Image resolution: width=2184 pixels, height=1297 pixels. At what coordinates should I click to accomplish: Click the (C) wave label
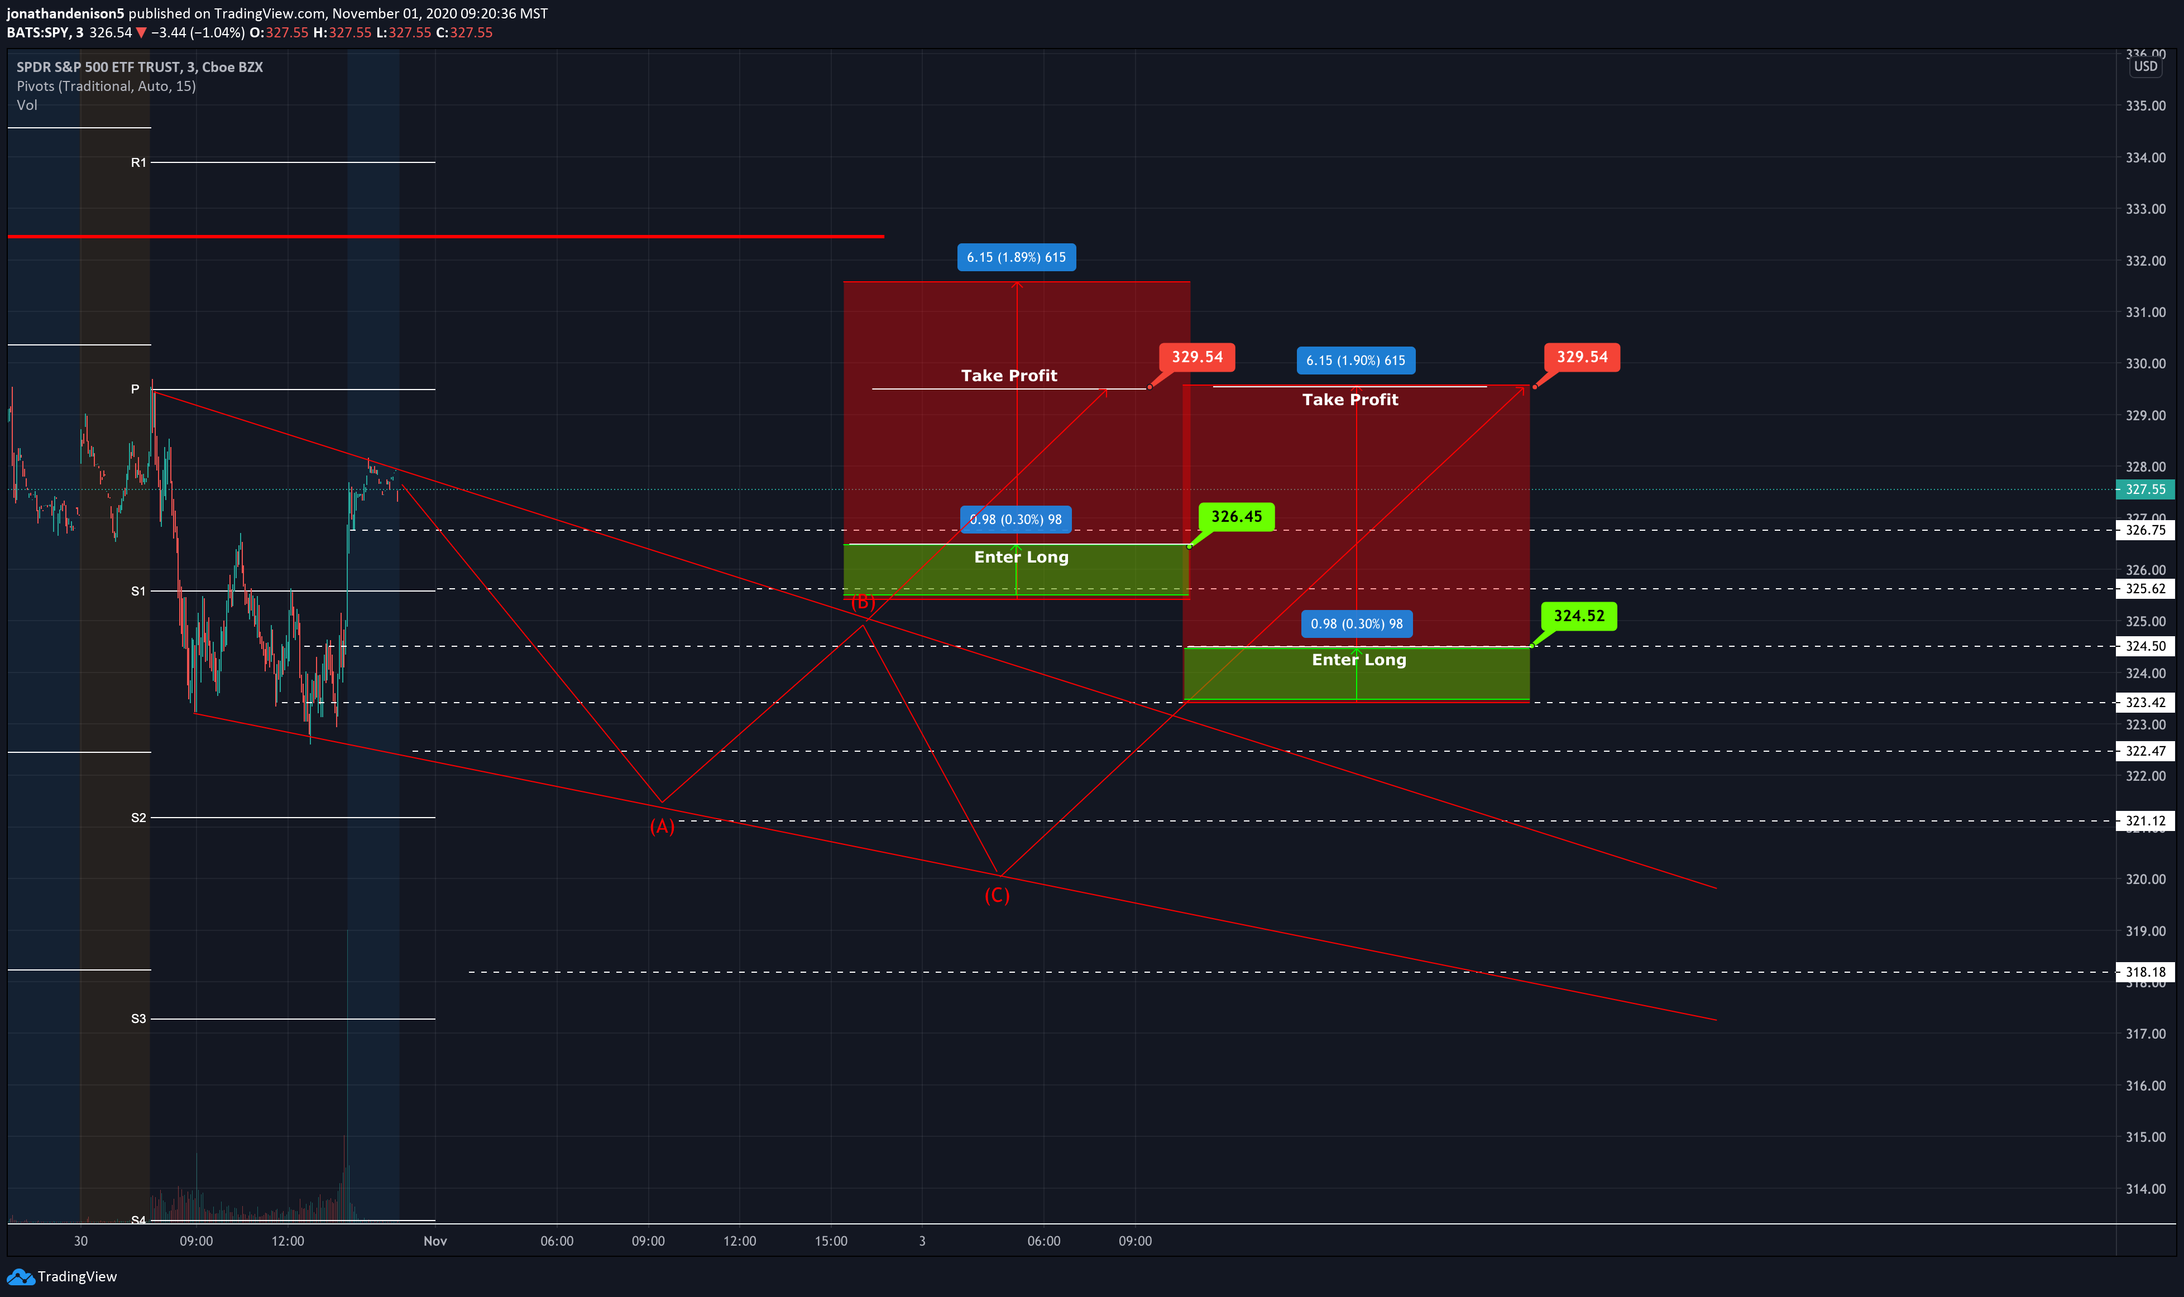click(997, 895)
